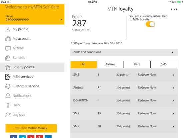Open the three-dot more options menu
Image resolution: width=184 pixels, height=138 pixels.
point(174,9)
